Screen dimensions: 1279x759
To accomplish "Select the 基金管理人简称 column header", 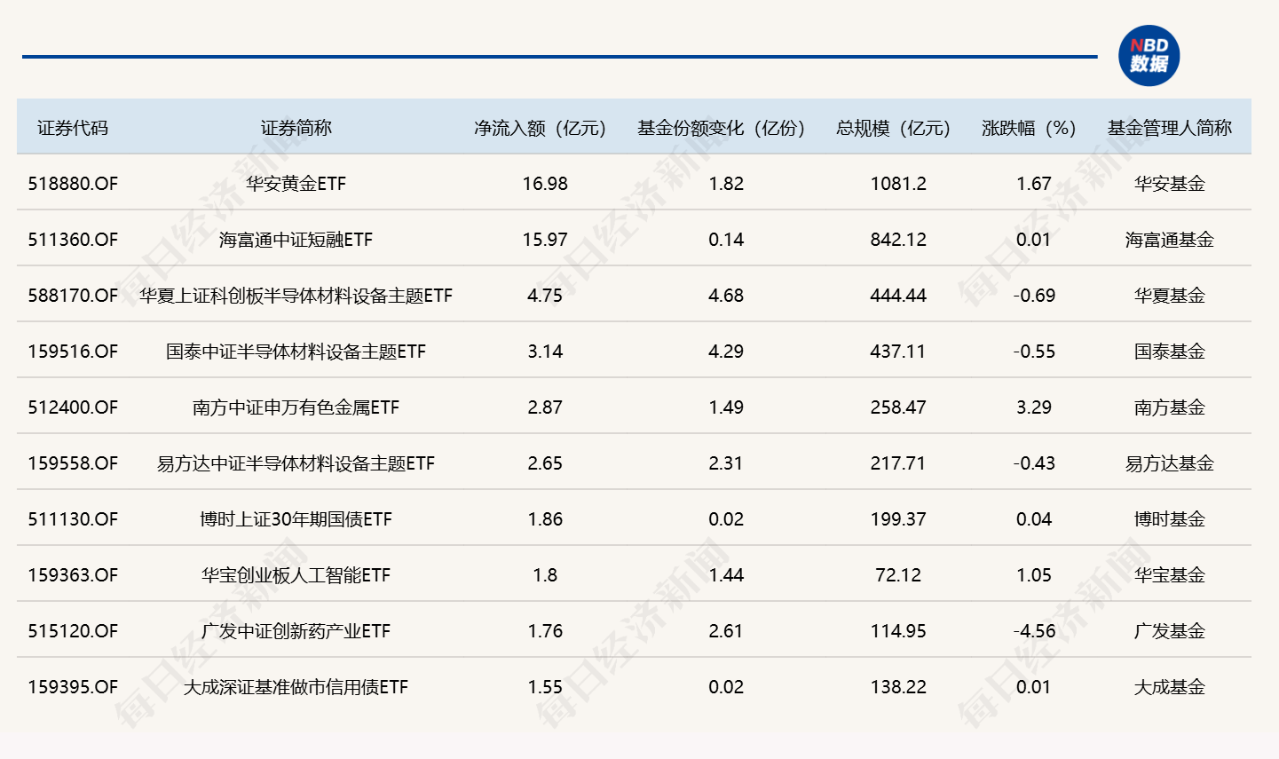I will pos(1170,128).
